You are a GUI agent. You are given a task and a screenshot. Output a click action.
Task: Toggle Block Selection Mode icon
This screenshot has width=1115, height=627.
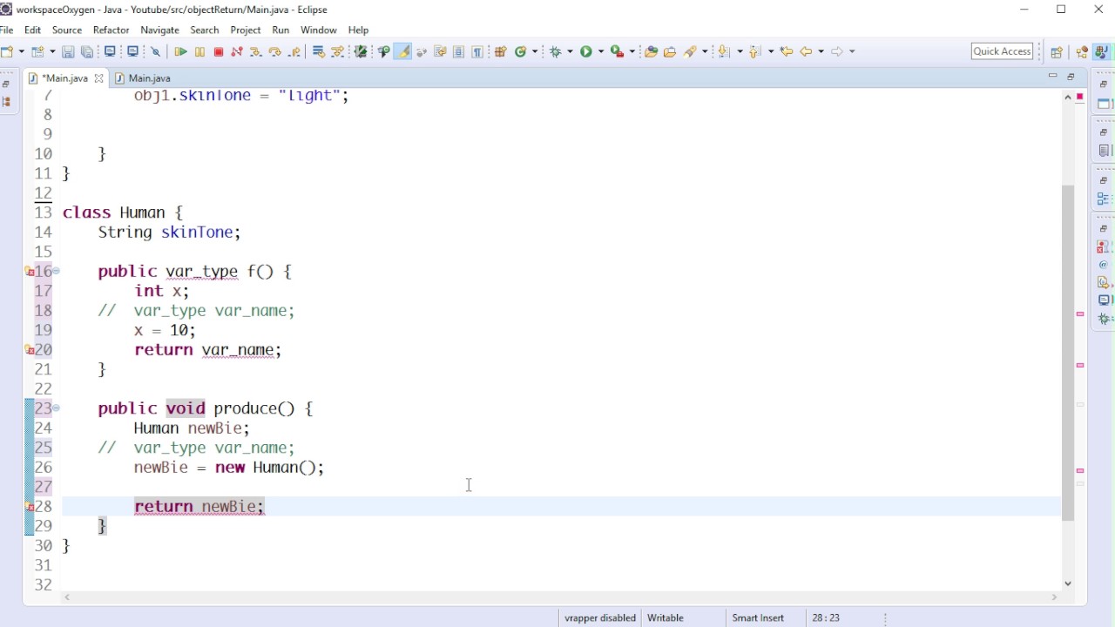pyautogui.click(x=458, y=52)
